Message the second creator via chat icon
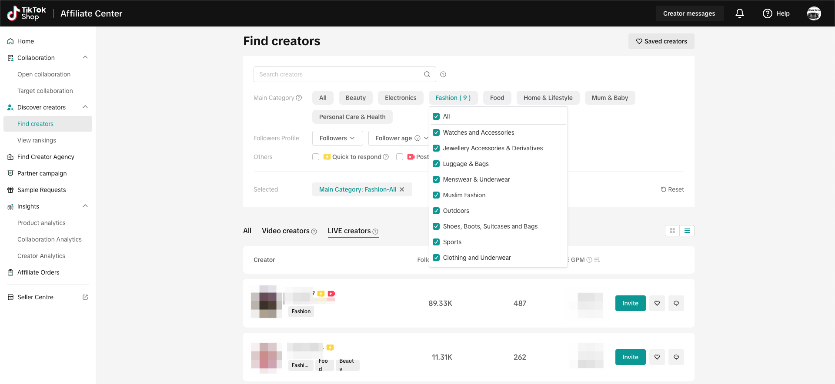The image size is (835, 384). click(676, 357)
